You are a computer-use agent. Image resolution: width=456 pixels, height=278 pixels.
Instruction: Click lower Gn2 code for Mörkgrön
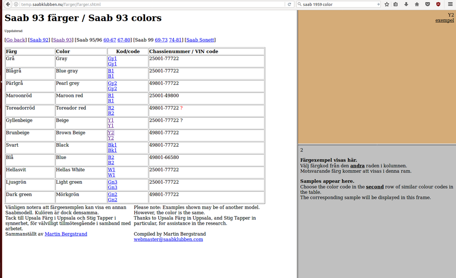(113, 200)
